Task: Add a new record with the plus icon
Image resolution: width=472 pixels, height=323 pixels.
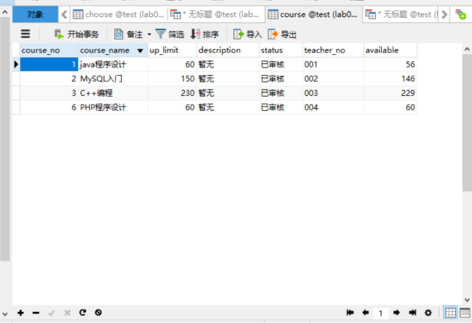Action: tap(20, 313)
